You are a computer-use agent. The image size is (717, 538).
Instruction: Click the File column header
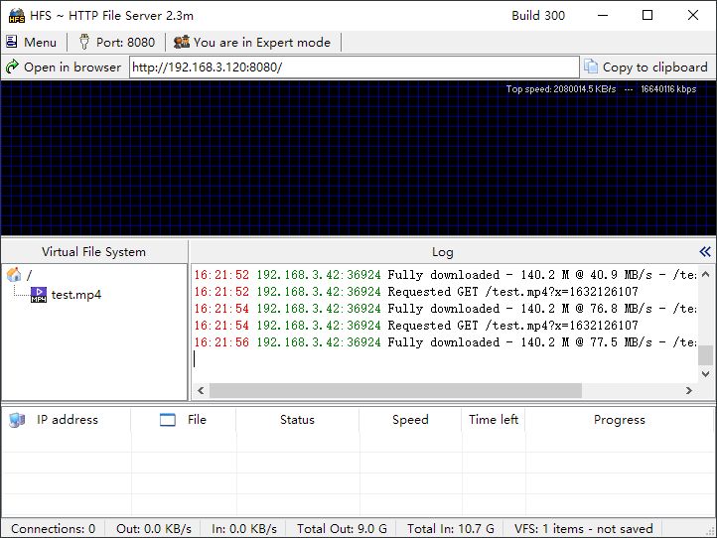184,420
